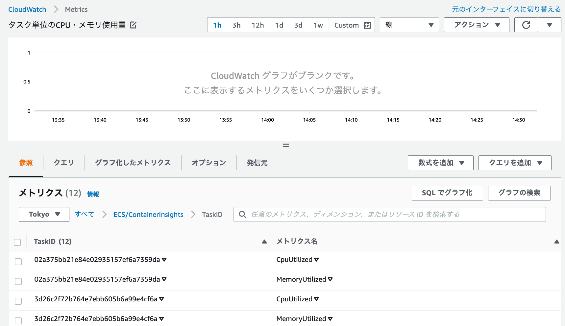Open the Tokyo region dropdown
This screenshot has width=565, height=326.
point(44,214)
